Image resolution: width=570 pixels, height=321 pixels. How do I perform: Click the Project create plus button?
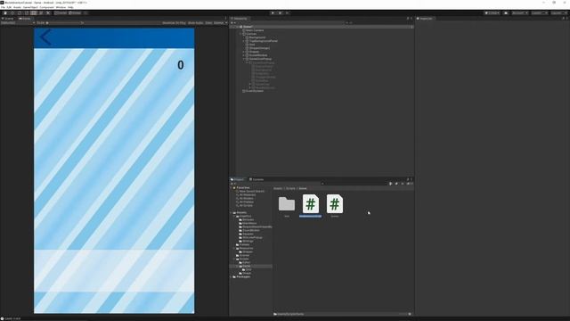click(232, 184)
